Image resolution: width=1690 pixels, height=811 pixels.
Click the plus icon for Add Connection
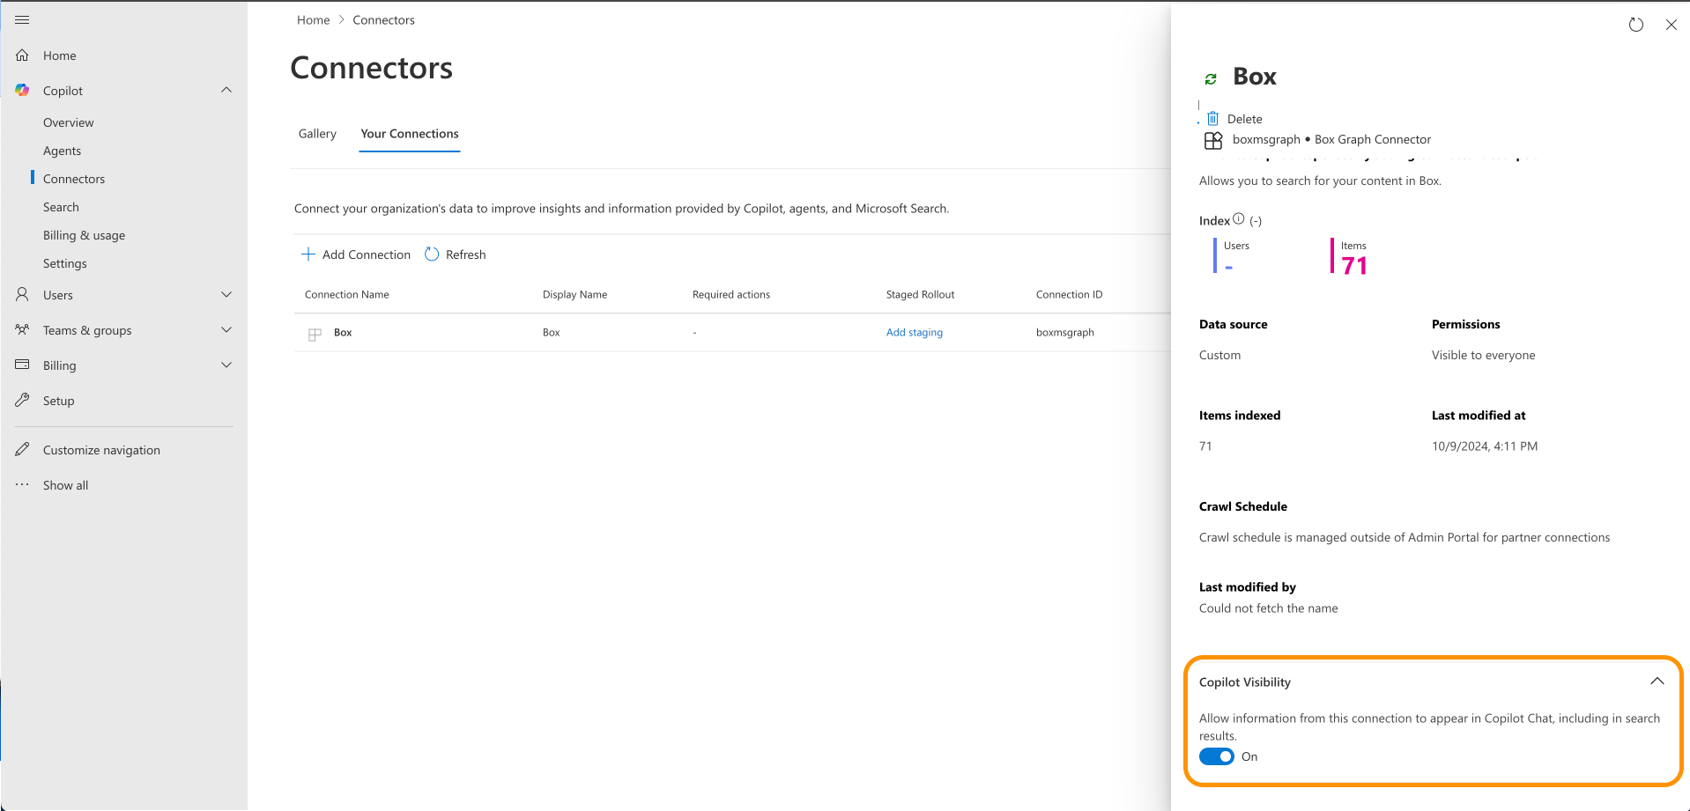point(308,254)
